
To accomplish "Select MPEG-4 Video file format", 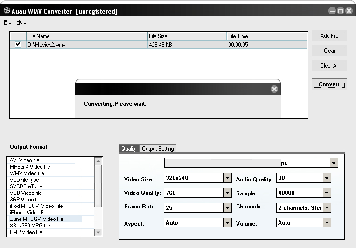I will pos(30,167).
